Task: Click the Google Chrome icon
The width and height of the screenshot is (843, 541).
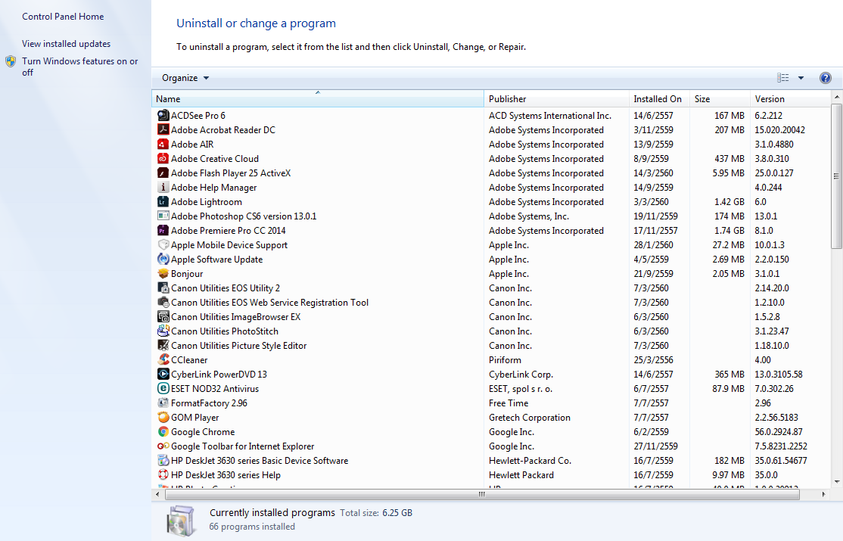Action: tap(163, 432)
